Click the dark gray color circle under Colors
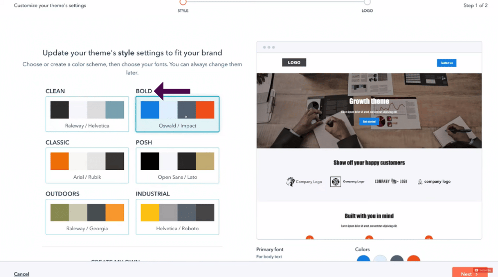498x277 pixels. pos(397,258)
